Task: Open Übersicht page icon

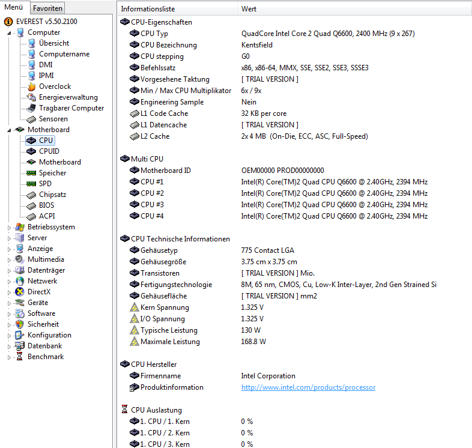Action: [x=32, y=43]
